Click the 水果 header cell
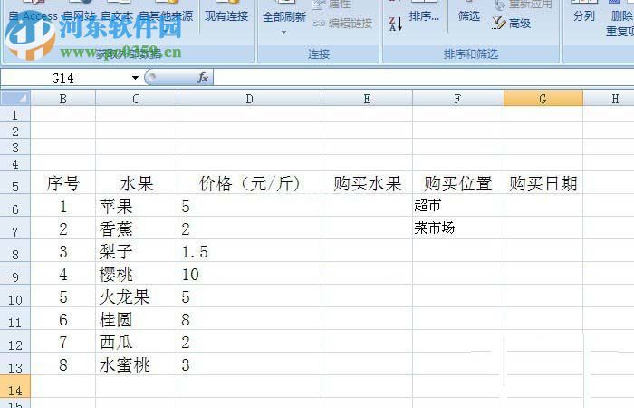The image size is (634, 408). 137,183
